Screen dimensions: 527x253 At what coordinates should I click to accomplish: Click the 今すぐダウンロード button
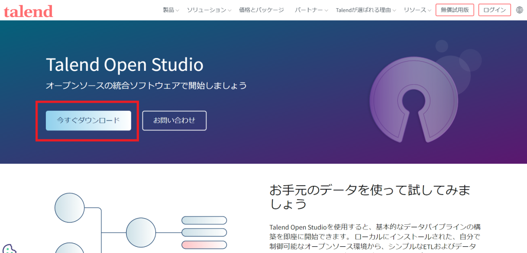tap(89, 120)
